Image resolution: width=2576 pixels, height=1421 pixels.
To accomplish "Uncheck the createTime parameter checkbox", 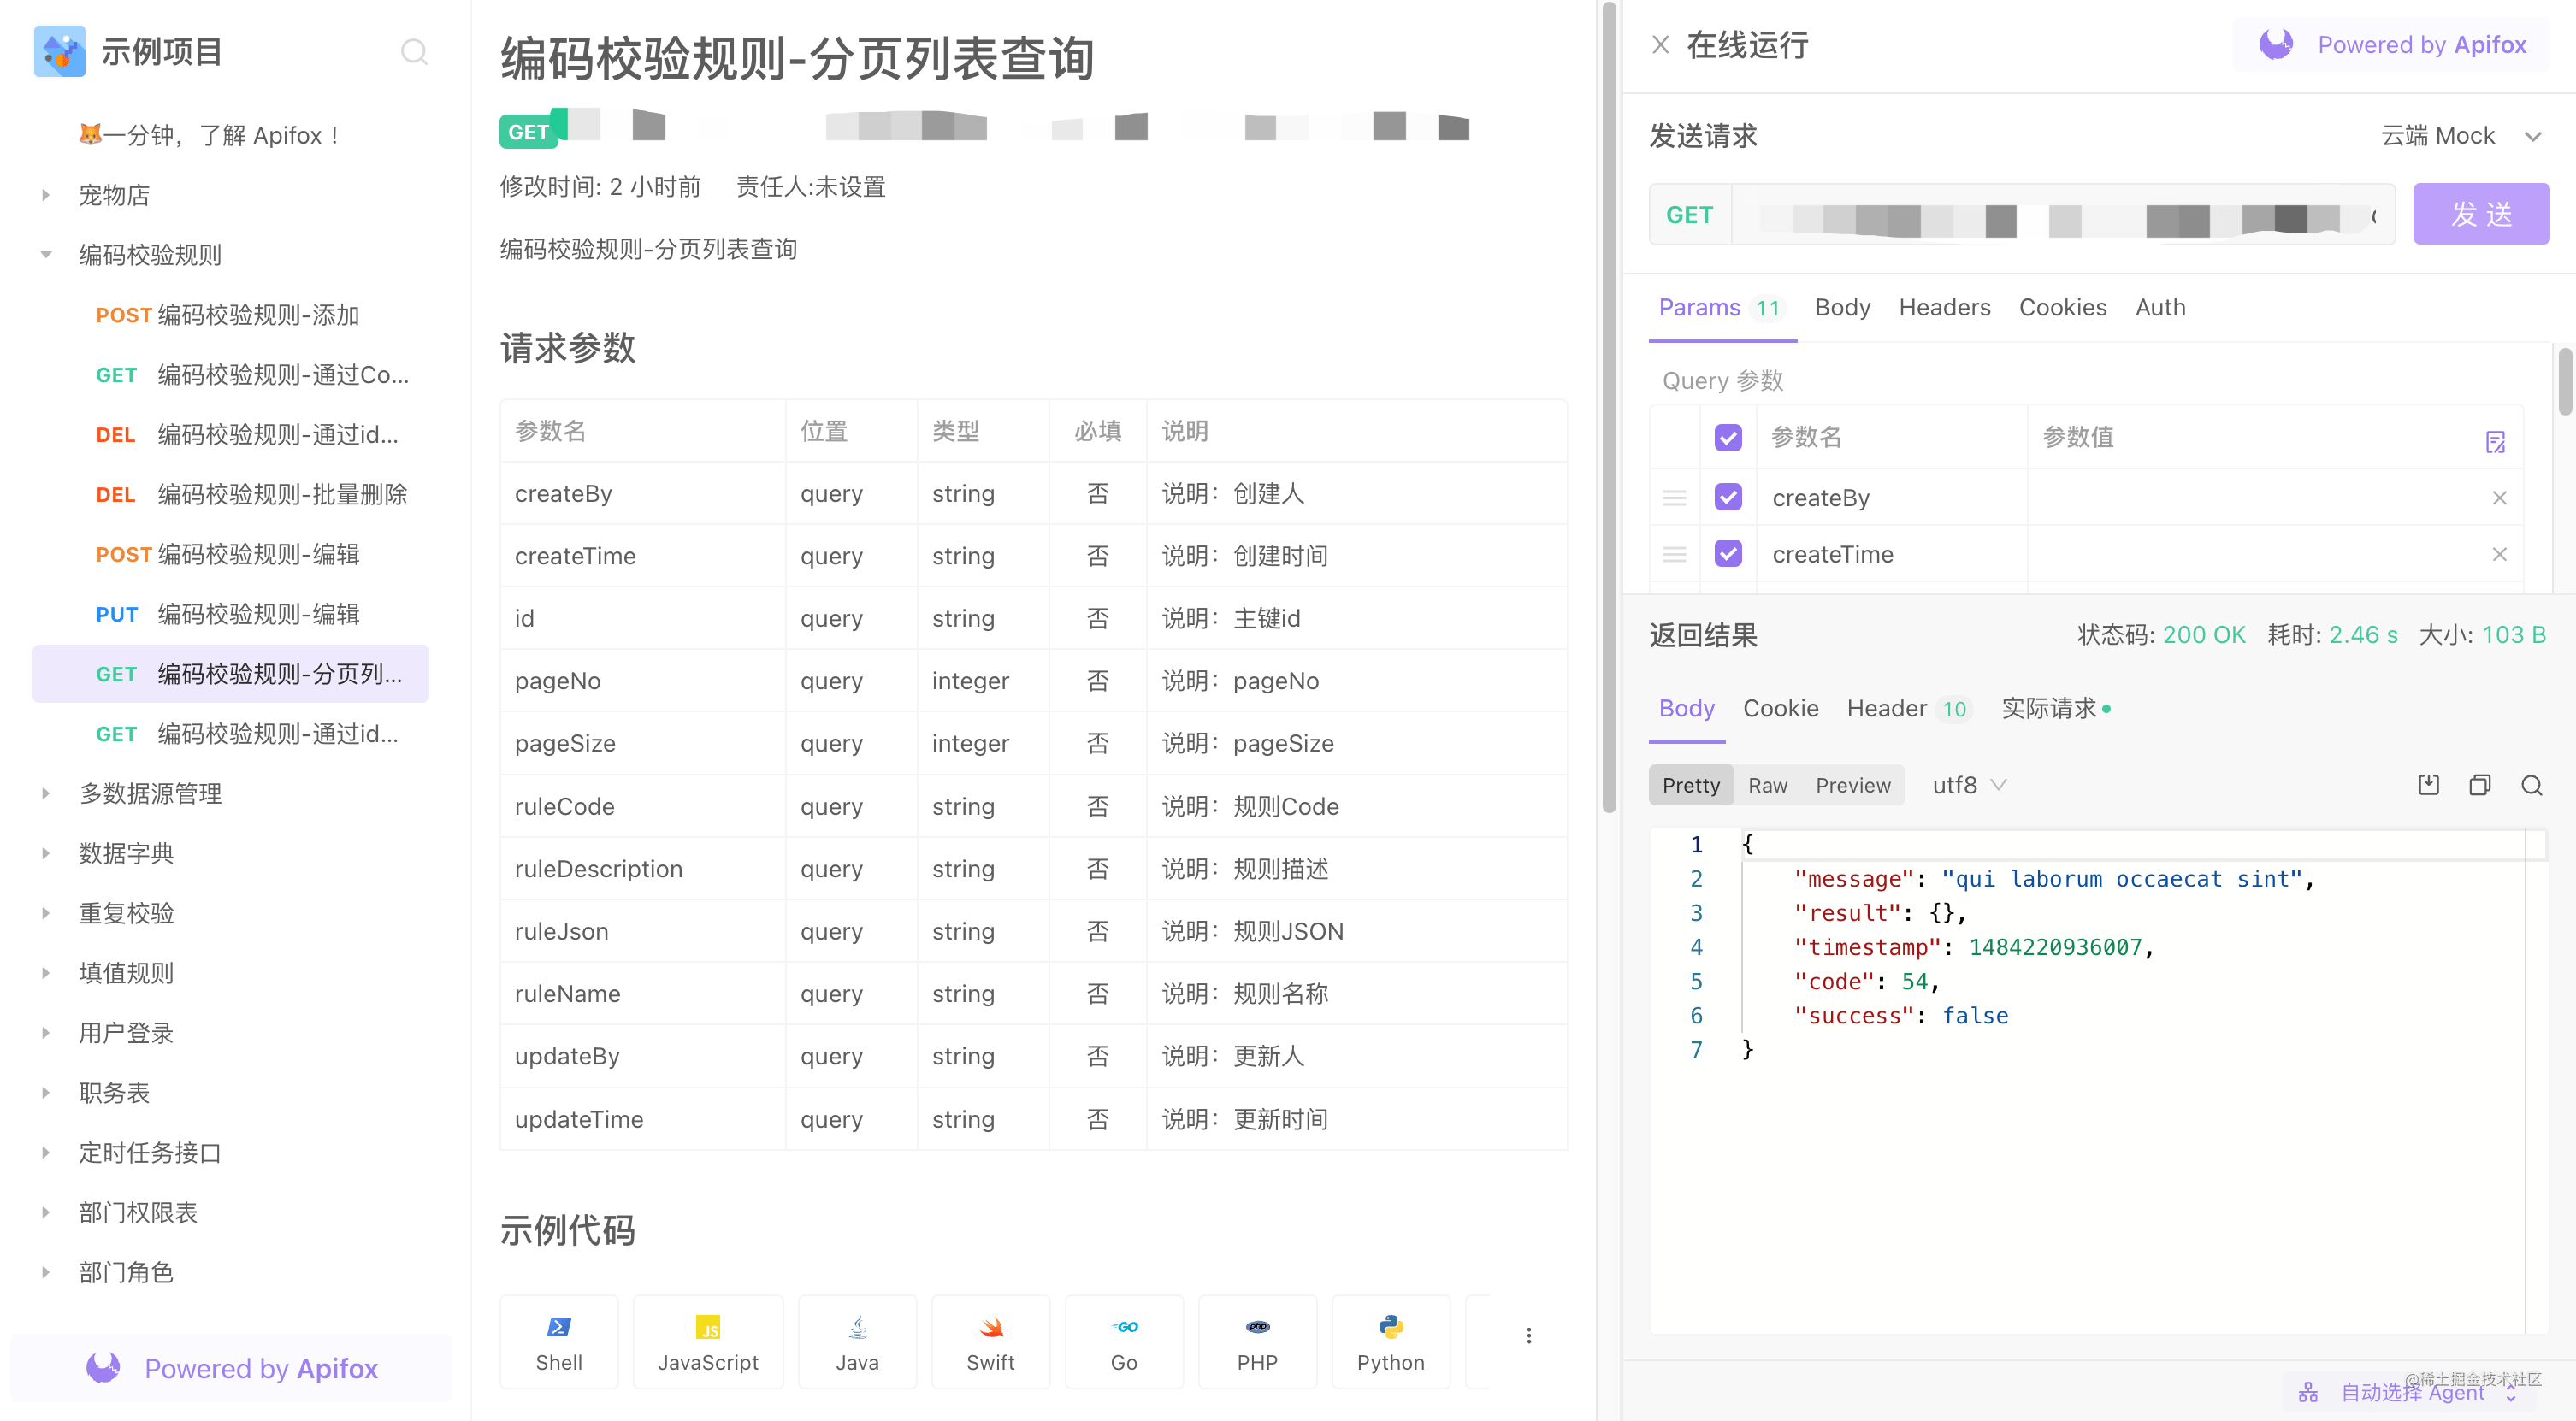I will [x=1728, y=553].
